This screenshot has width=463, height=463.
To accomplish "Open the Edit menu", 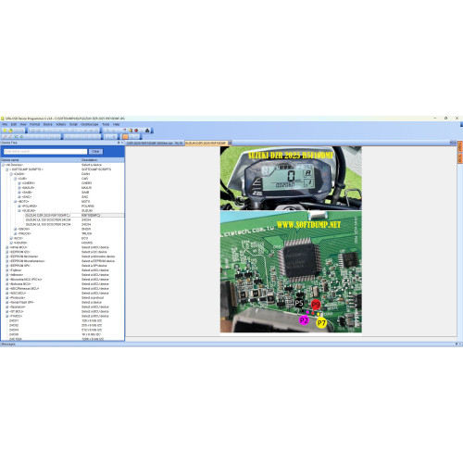I will (14, 124).
